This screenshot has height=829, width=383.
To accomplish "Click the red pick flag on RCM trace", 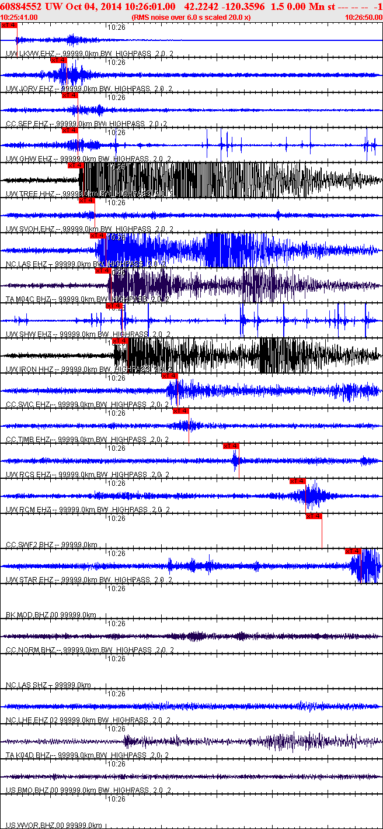I will pos(298,481).
